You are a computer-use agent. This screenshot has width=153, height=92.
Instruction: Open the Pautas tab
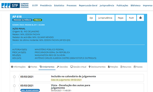coord(138,67)
